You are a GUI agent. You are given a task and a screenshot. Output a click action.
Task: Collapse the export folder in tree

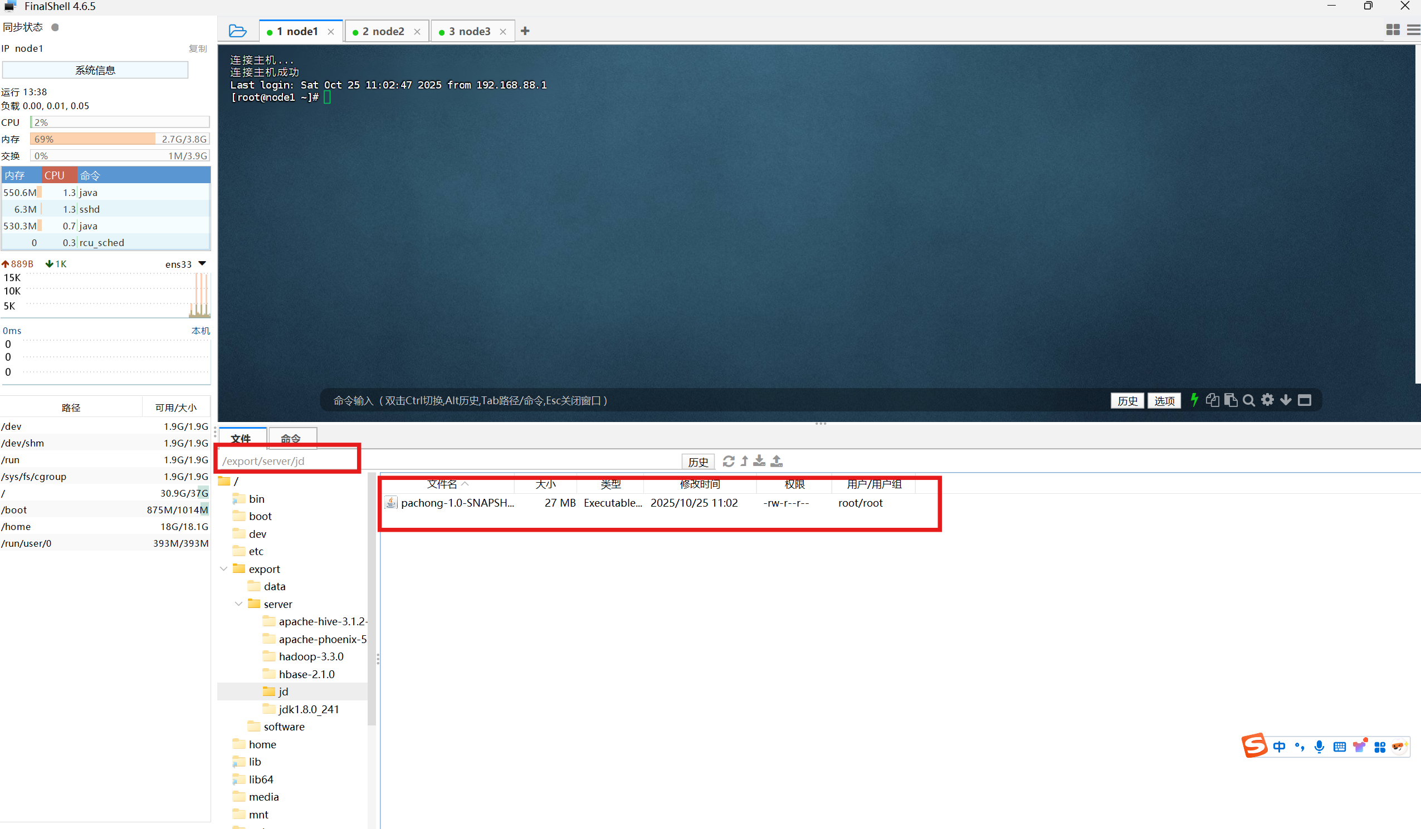[x=224, y=568]
